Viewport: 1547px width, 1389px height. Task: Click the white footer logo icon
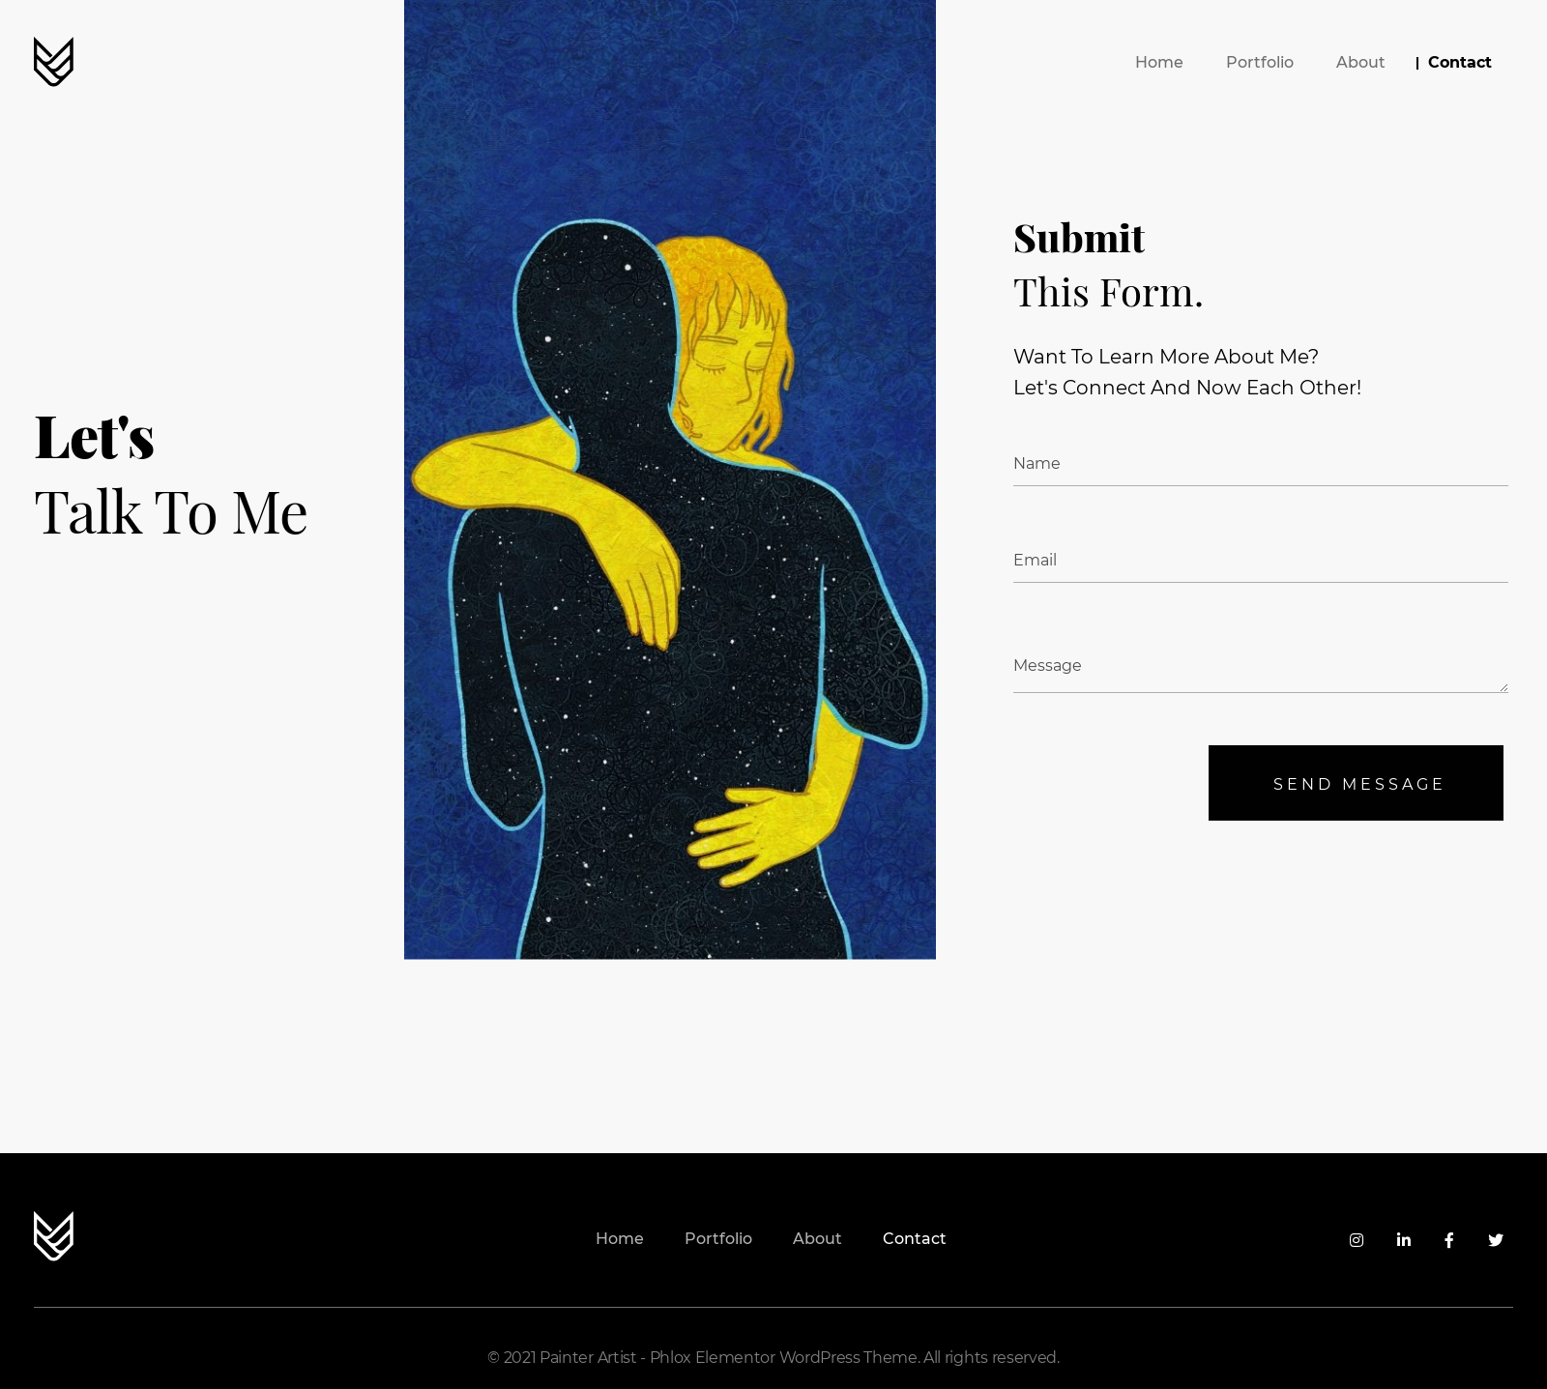pyautogui.click(x=53, y=1236)
